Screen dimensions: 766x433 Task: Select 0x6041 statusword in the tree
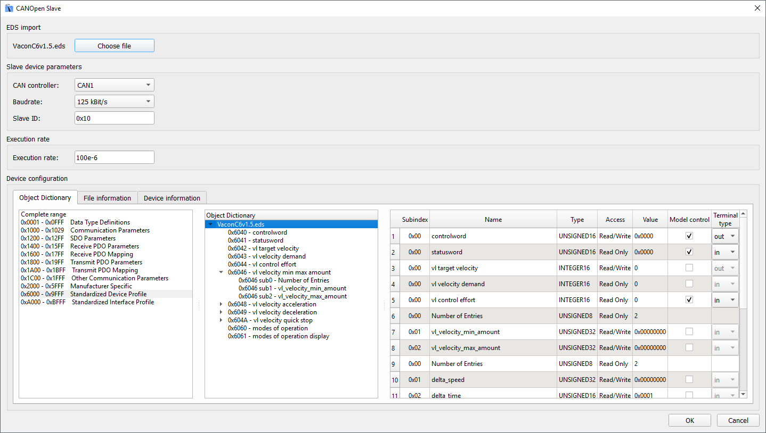click(x=257, y=240)
